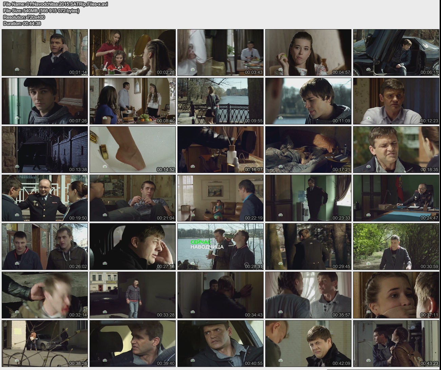
Task: Open the last thumbnail at 00:43:23
Action: (x=396, y=344)
